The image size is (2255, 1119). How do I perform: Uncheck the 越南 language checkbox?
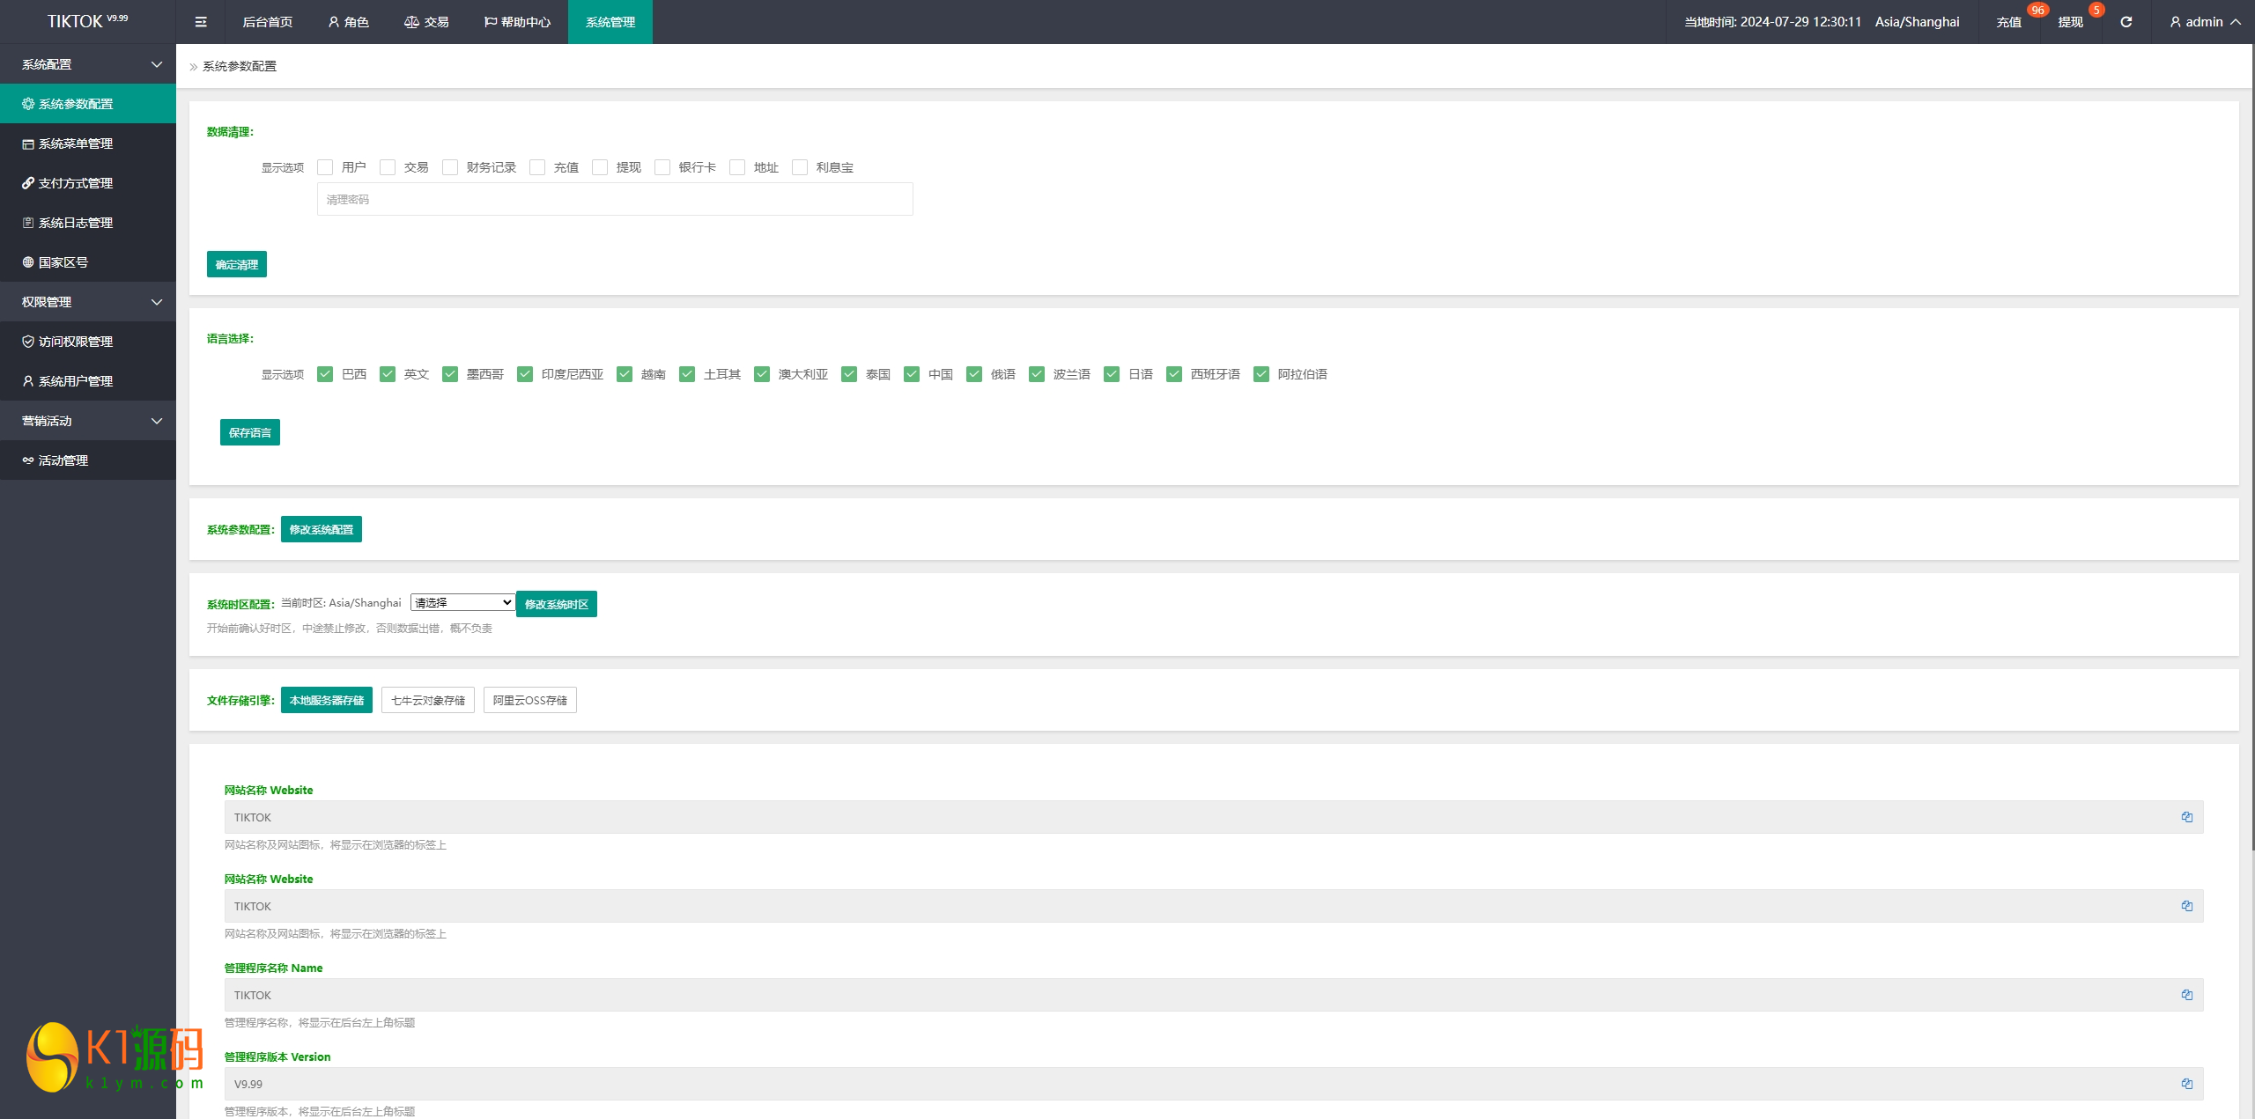click(625, 374)
